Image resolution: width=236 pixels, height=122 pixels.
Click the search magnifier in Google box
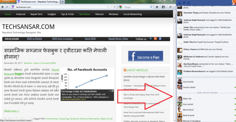(151, 7)
